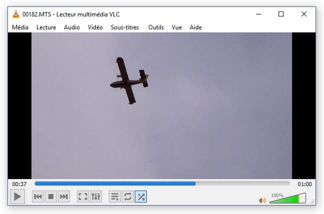324x214 pixels.
Task: Skip to the next media item
Action: (x=64, y=197)
